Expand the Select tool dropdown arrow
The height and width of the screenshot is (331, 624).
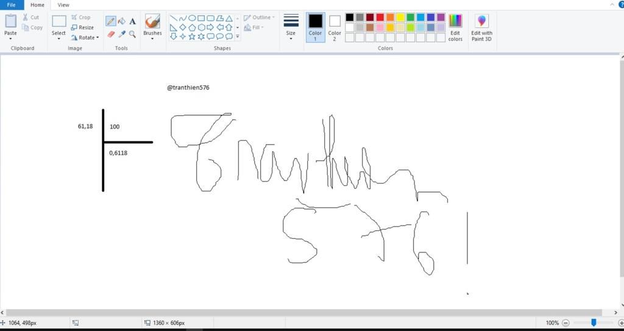[58, 39]
